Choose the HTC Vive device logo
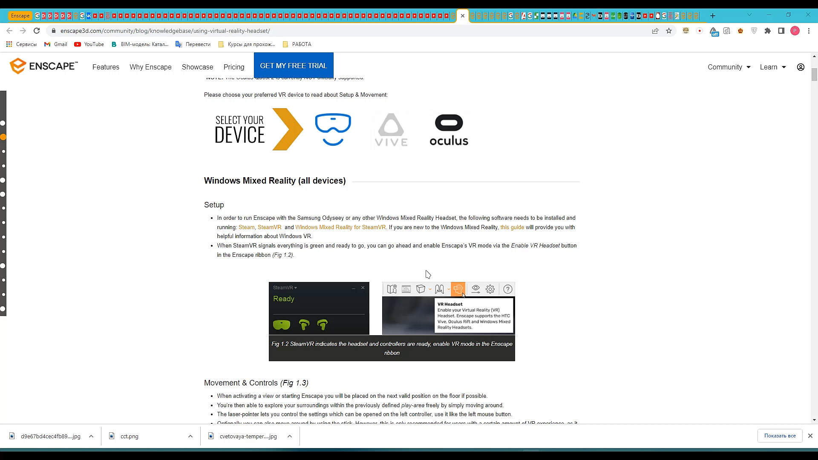The image size is (818, 460). (x=391, y=129)
